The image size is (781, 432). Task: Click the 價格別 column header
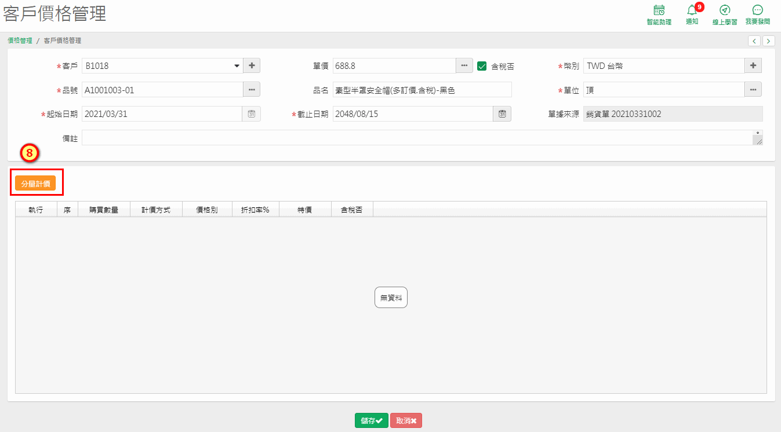[207, 210]
